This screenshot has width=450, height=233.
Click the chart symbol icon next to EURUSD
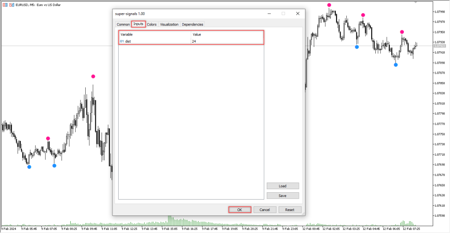click(12, 5)
